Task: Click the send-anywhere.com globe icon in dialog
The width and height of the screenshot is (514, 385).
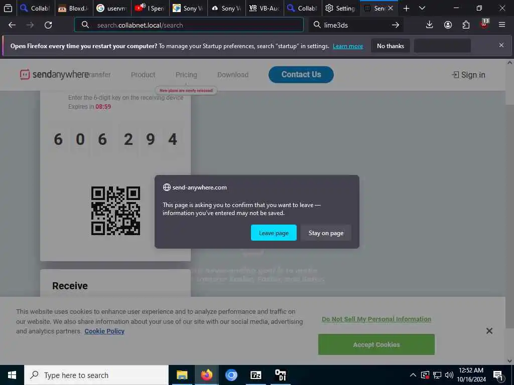Action: (167, 187)
